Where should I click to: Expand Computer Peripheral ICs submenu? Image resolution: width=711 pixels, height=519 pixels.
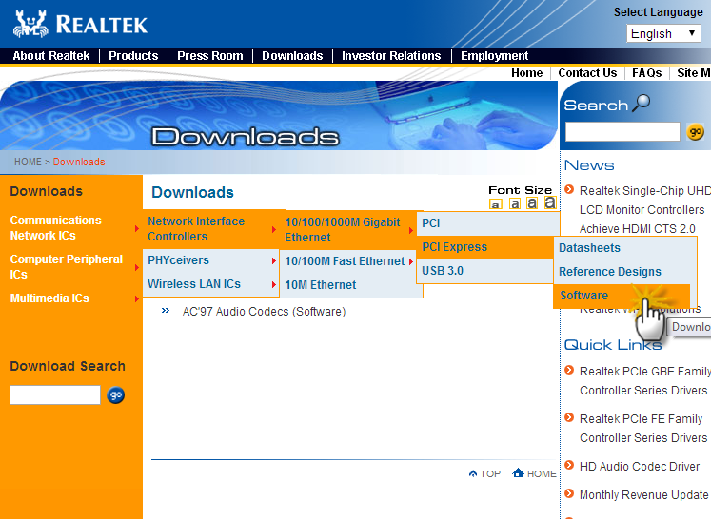[x=136, y=268]
